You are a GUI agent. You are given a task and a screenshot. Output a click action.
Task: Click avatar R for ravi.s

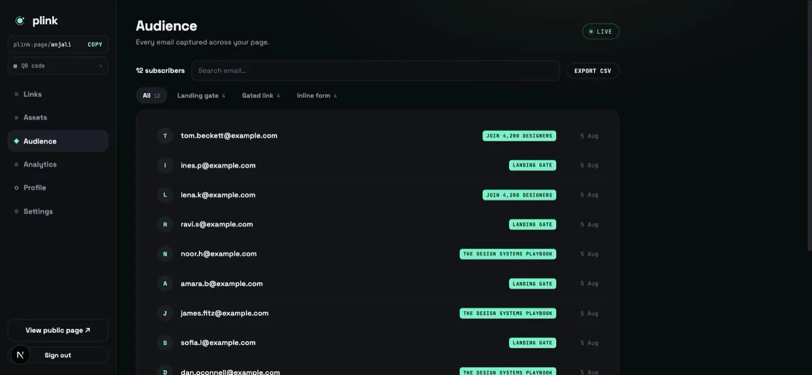tap(165, 225)
